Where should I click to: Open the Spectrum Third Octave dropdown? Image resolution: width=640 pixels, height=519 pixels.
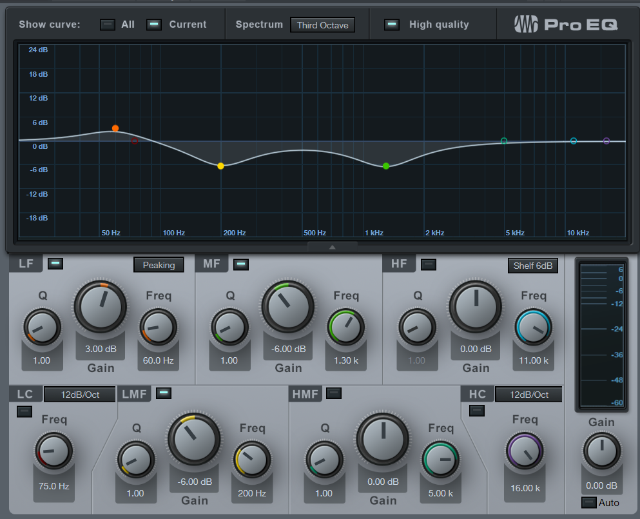pos(322,25)
